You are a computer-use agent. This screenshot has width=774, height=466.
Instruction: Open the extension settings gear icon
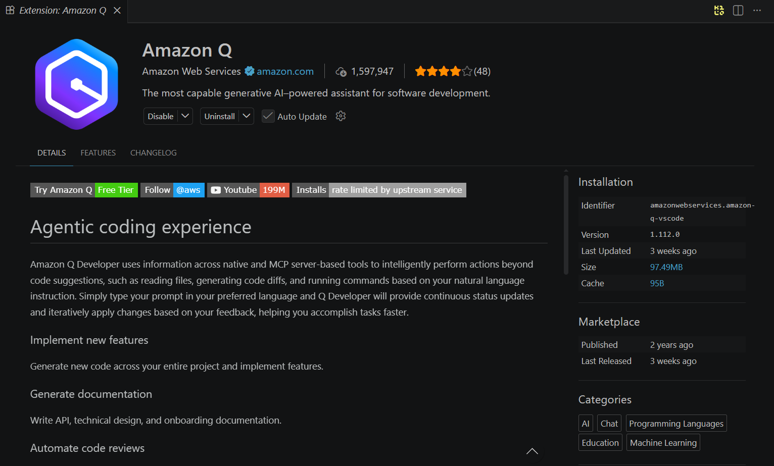[x=341, y=116]
